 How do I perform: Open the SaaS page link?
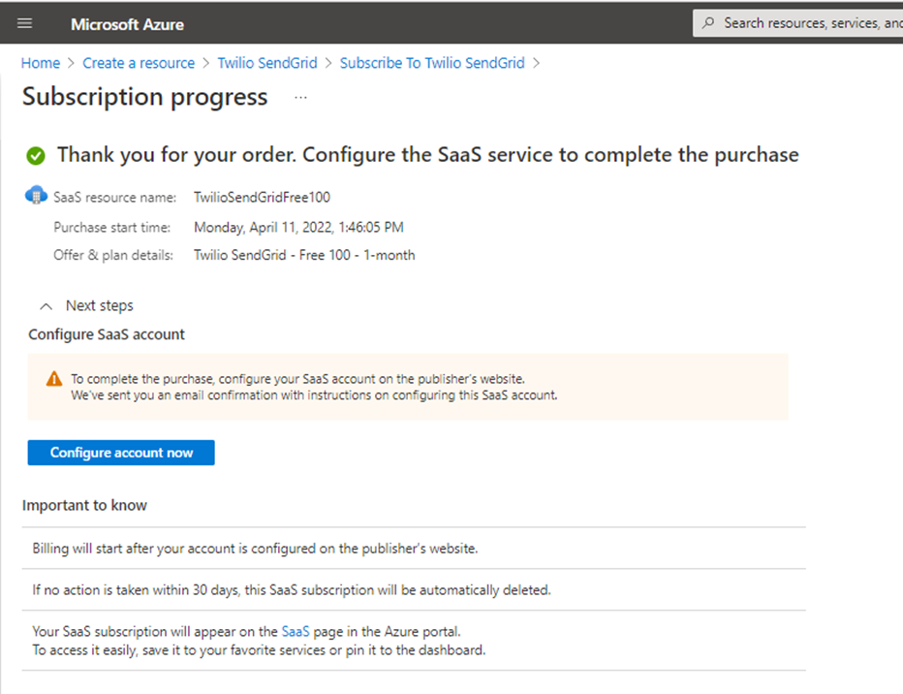296,631
